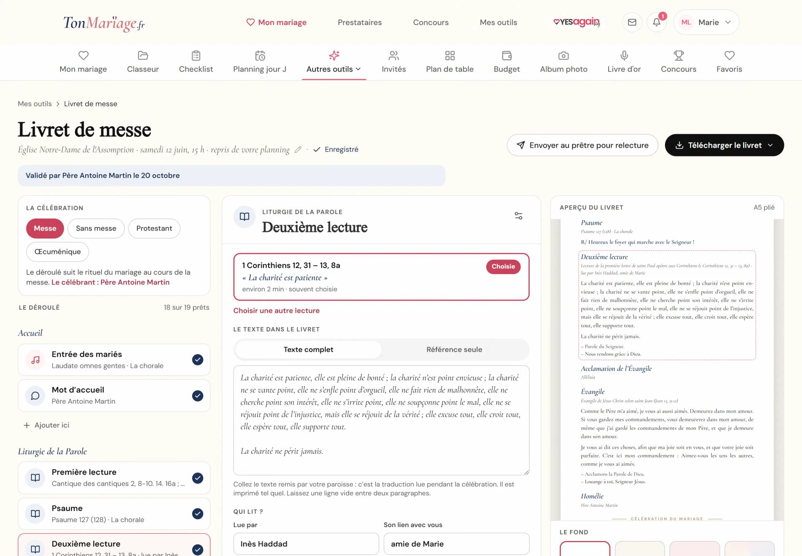Image resolution: width=802 pixels, height=556 pixels.
Task: Expand the Marie account menu
Action: [706, 22]
